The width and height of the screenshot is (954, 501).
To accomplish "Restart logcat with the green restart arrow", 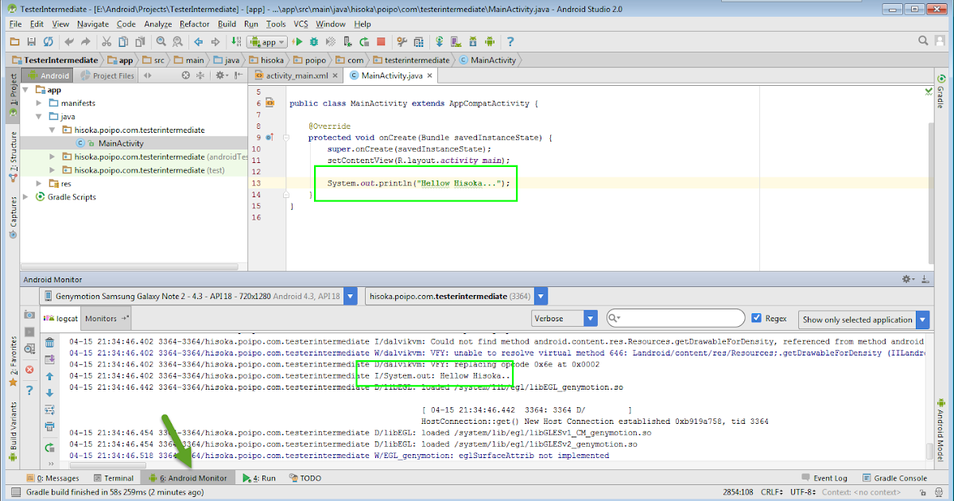I will pyautogui.click(x=49, y=446).
